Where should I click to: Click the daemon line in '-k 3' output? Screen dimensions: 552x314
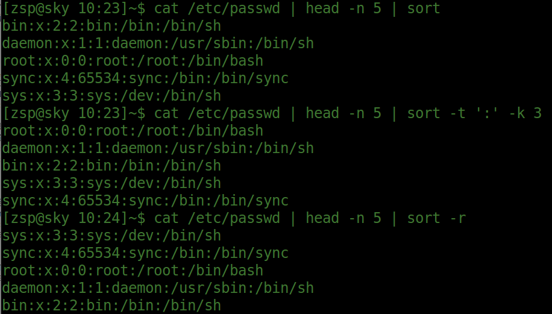(x=158, y=148)
